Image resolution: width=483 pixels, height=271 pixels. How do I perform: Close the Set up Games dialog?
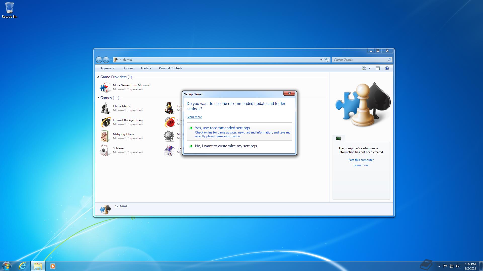[289, 93]
